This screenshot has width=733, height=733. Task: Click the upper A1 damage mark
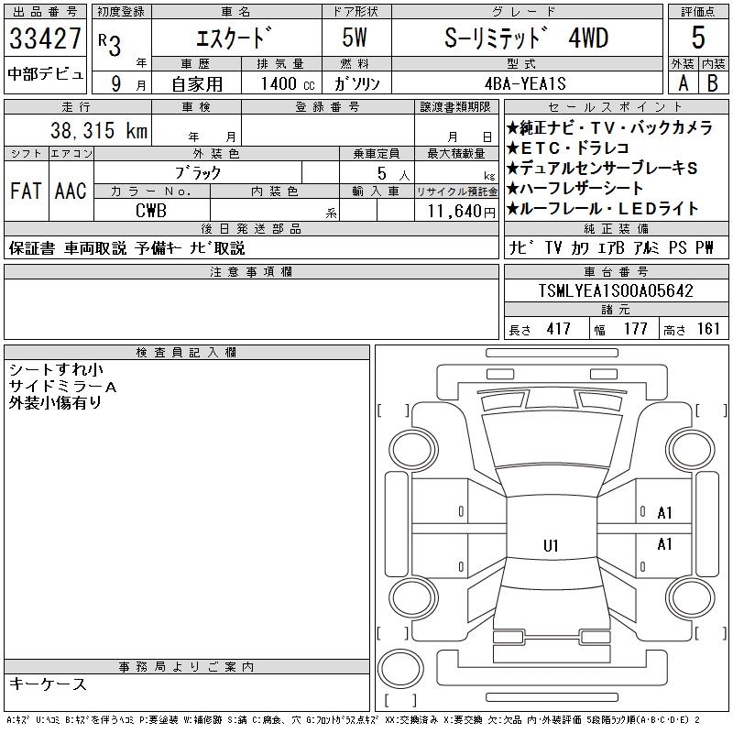(x=664, y=513)
